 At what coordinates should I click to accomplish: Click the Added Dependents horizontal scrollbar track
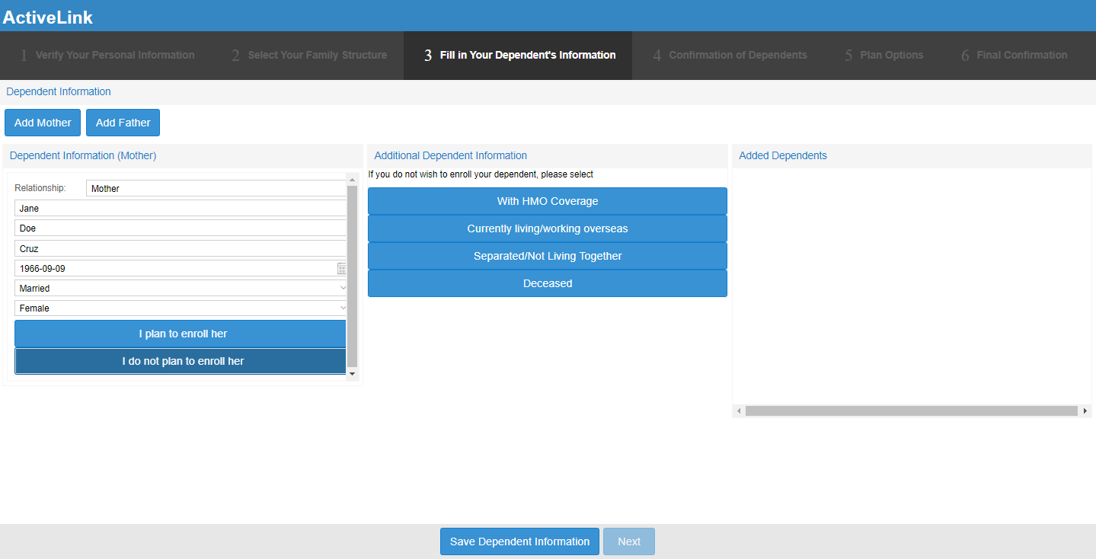(x=911, y=411)
